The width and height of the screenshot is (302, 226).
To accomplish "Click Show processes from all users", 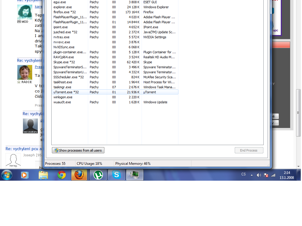I will coord(78,150).
